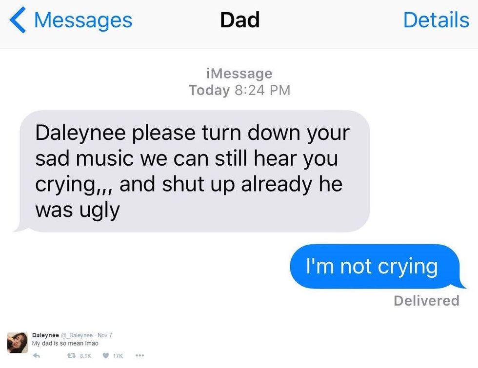Open the Details link for Dad
The image size is (478, 368).
coord(436,20)
